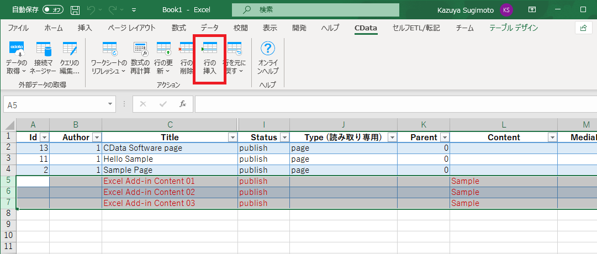The height and width of the screenshot is (254, 597).
Task: Switch to the 校閲 tab
Action: [x=241, y=28]
